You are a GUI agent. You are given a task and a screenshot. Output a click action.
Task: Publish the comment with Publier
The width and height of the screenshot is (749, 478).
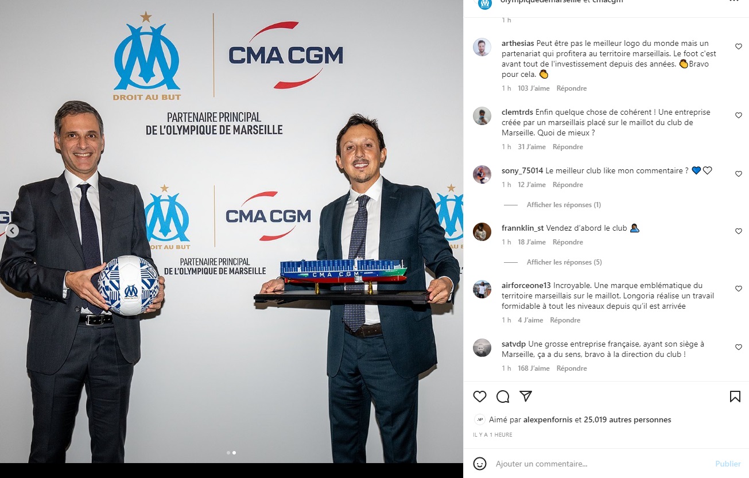pos(728,464)
